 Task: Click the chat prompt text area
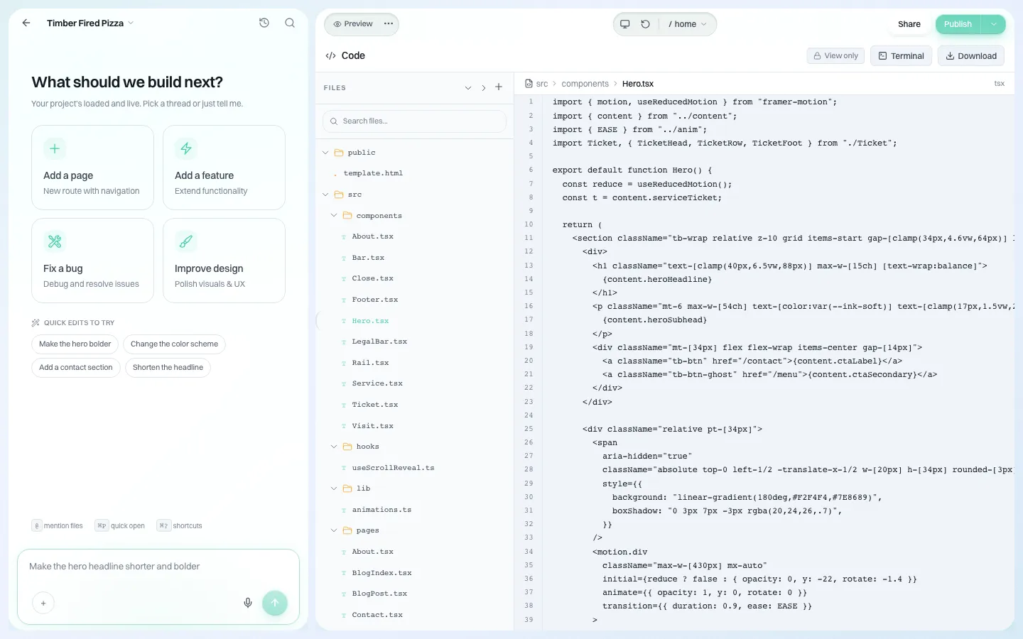158,567
